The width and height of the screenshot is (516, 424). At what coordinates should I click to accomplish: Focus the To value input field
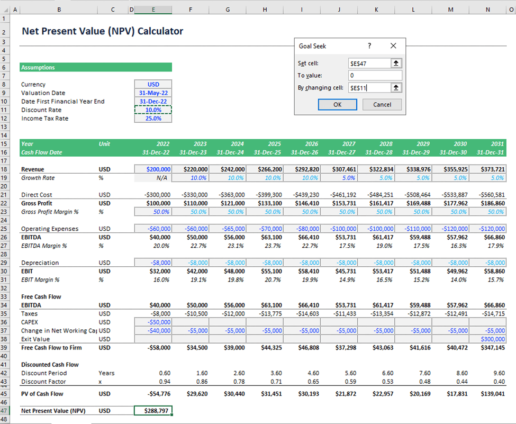375,75
